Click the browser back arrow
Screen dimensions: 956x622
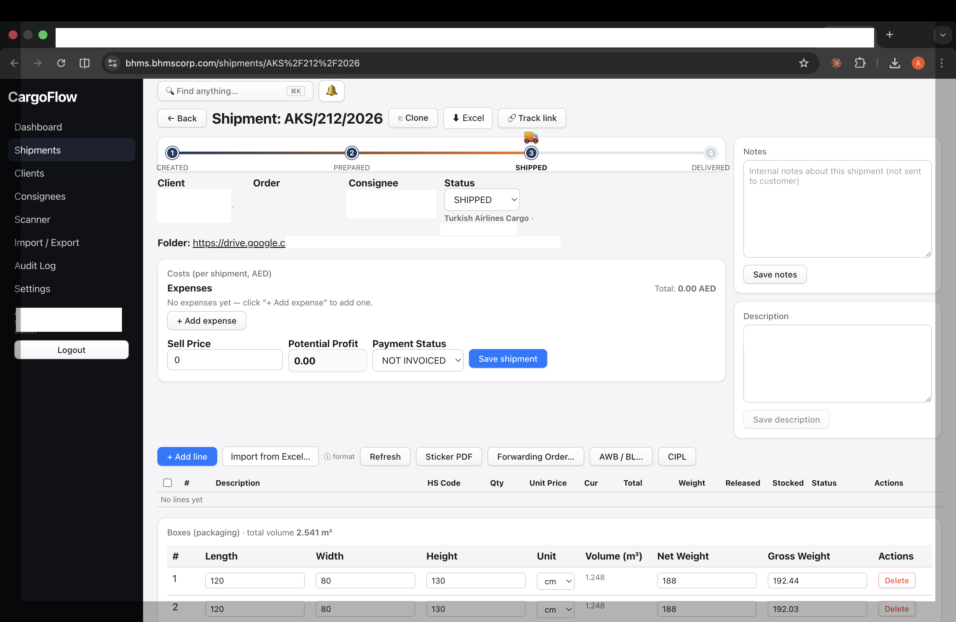[14, 63]
